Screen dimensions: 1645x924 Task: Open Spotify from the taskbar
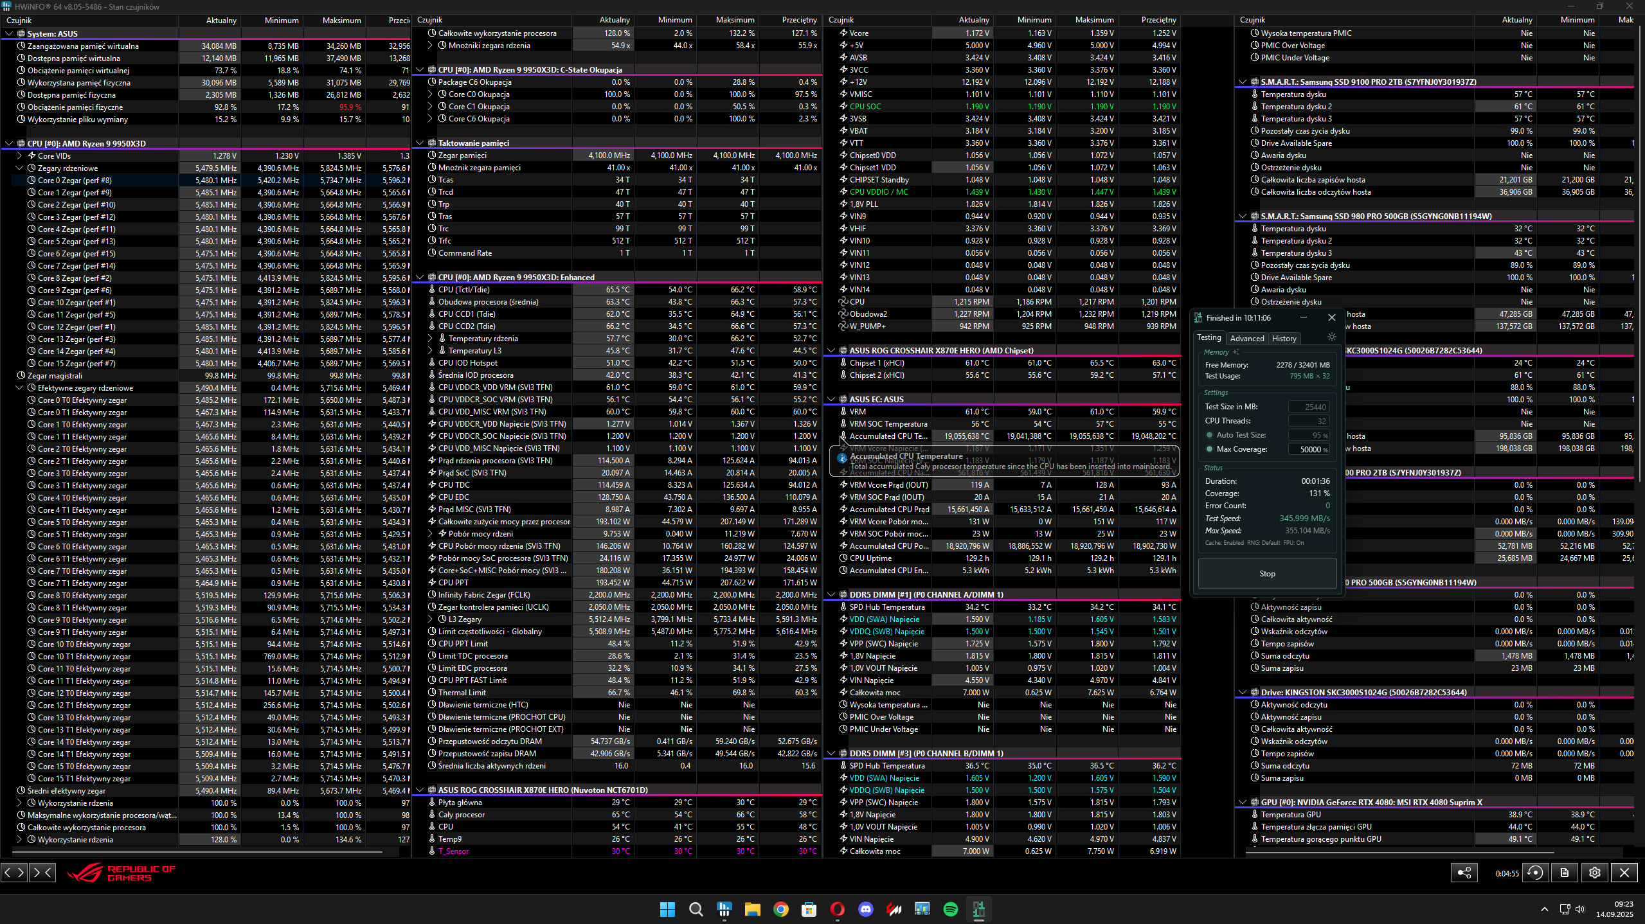pos(950,909)
